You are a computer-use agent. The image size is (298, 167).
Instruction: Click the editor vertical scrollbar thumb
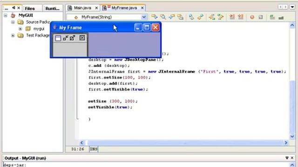[x=292, y=107]
